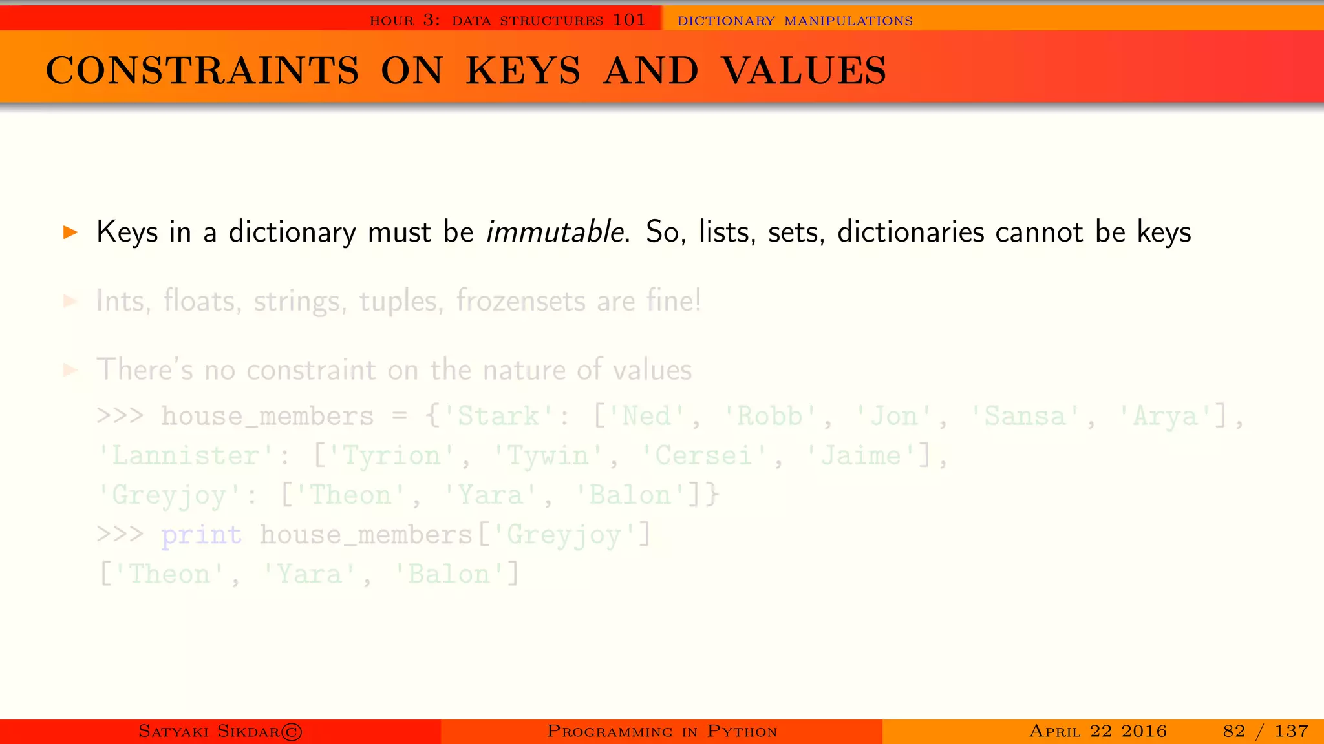Click the 'house_members =' assignment code line
The image size is (1324, 744).
point(670,417)
